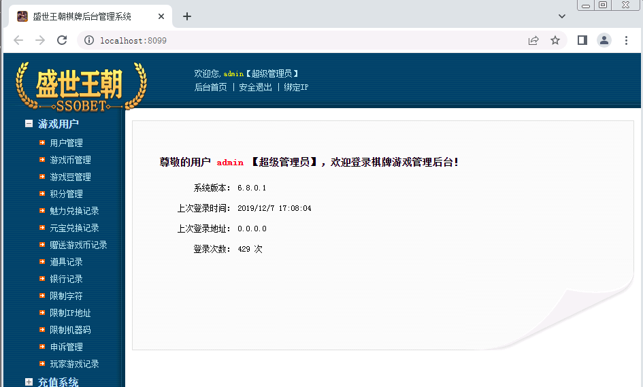Click the SSOBET logo in the header
This screenshot has width=643, height=387.
tap(80, 87)
